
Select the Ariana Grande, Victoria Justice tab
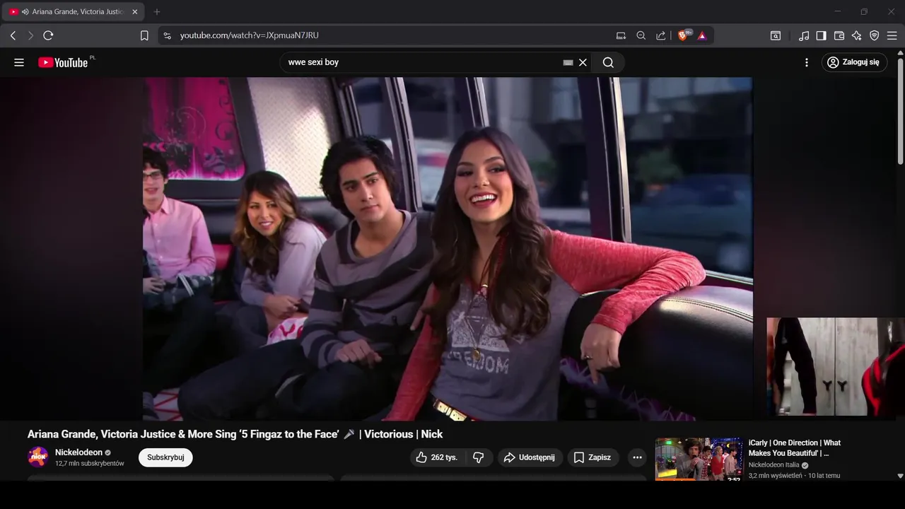pos(74,12)
